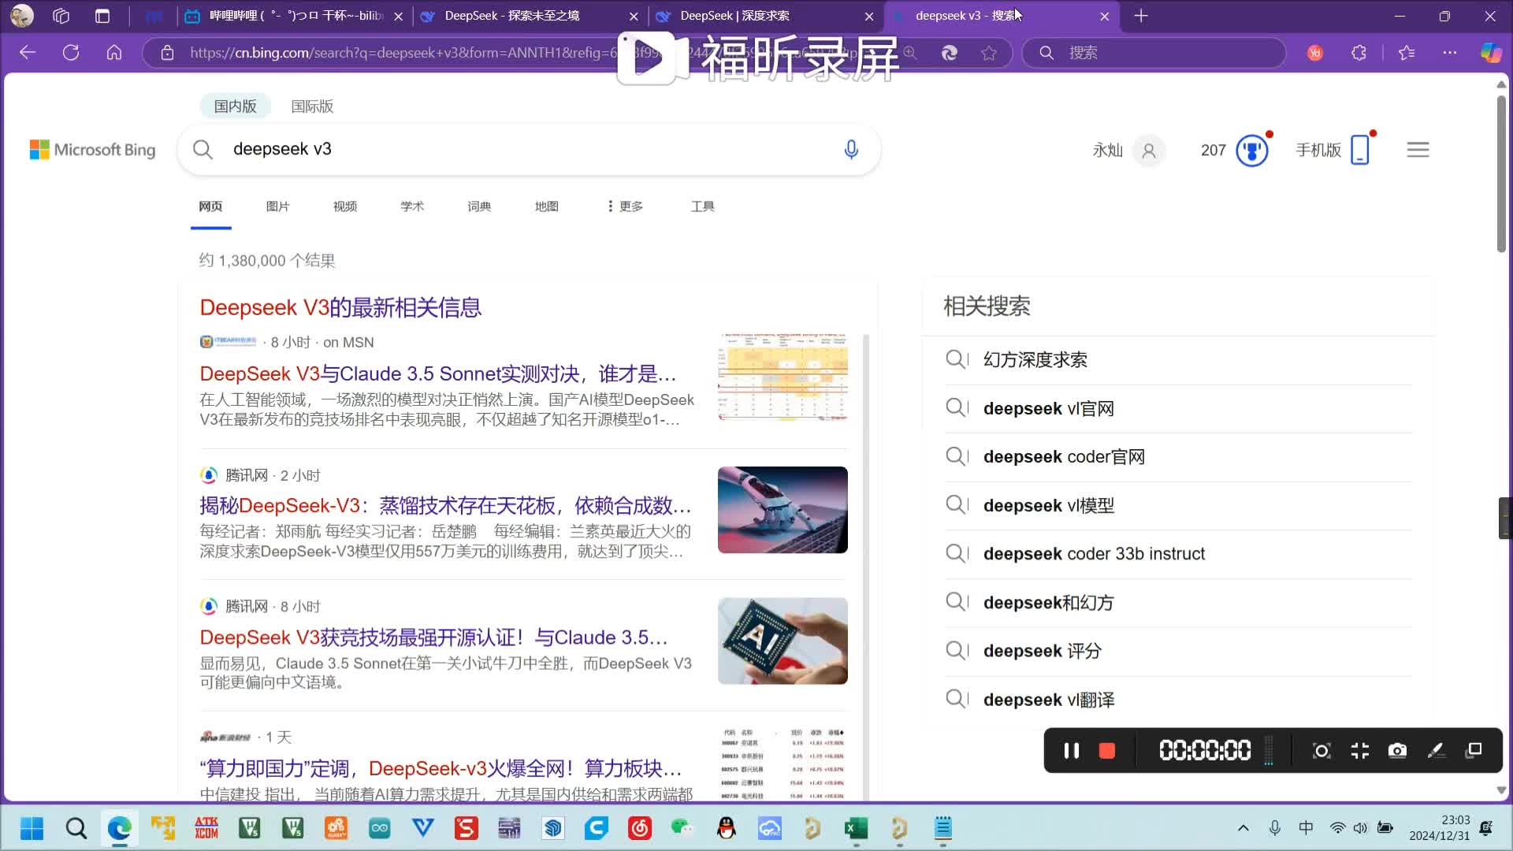Open browser home page icon

114,53
